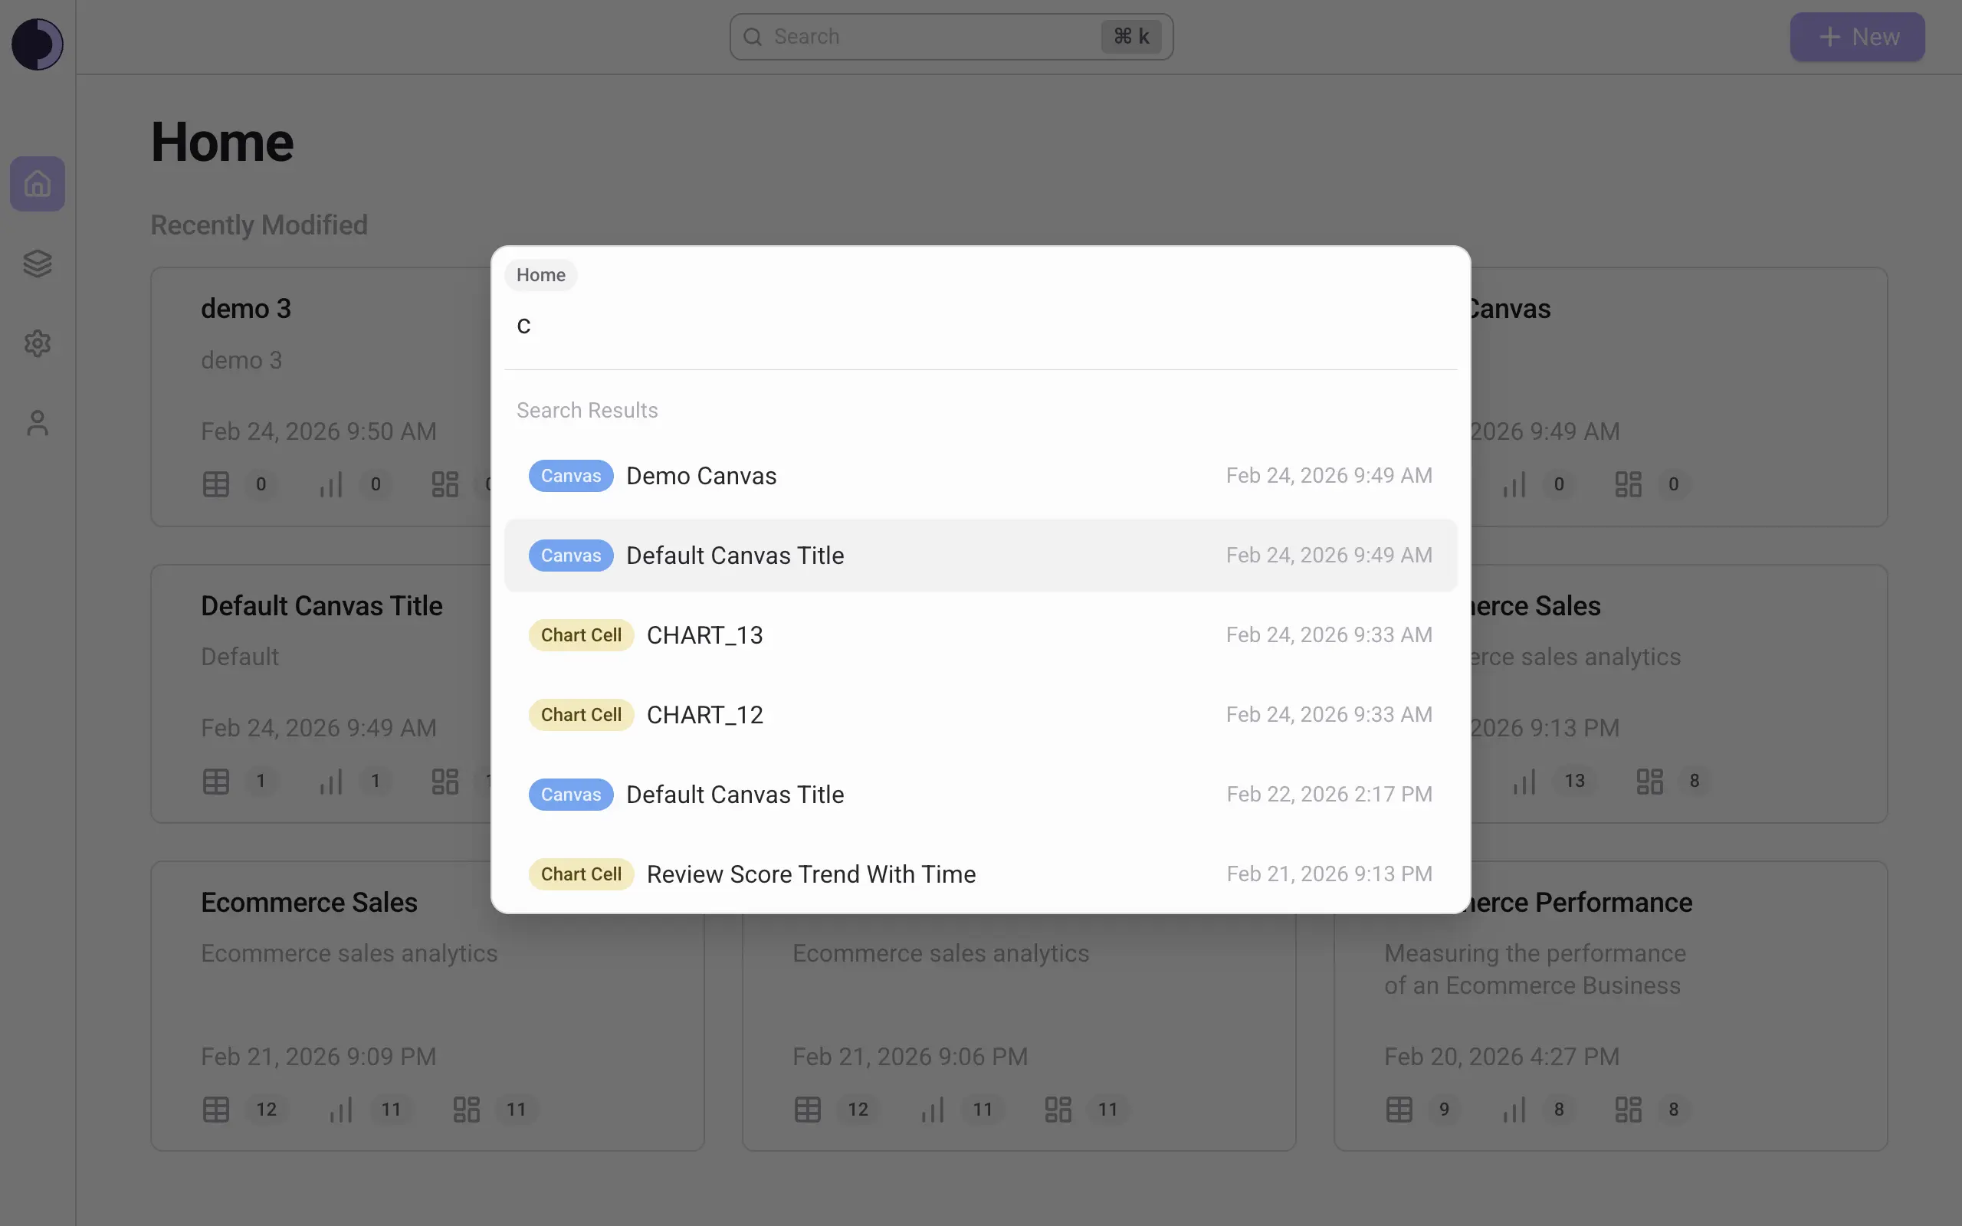Click the table icon on the demo 3 card
Viewport: 1962px width, 1226px height.
[215, 484]
